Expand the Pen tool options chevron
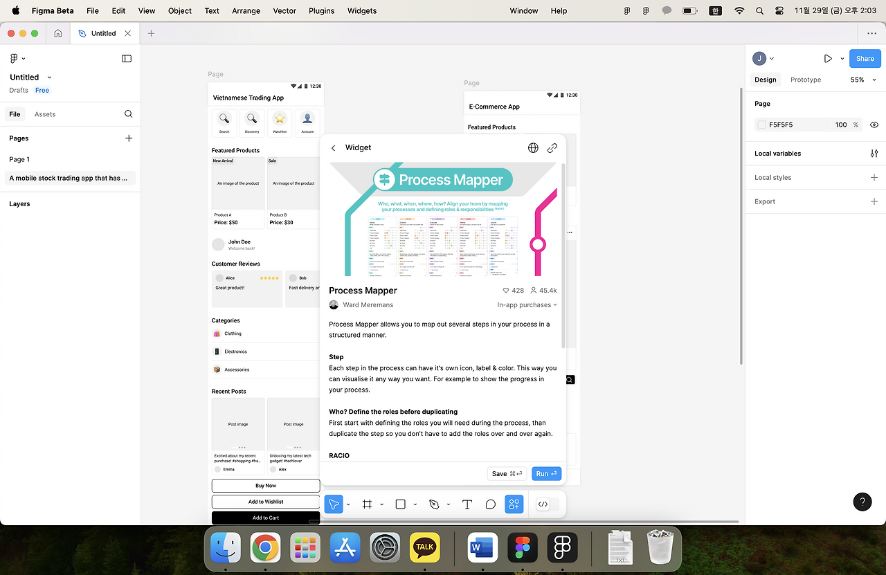This screenshot has width=886, height=575. (x=449, y=504)
